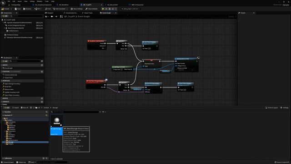Image resolution: width=291 pixels, height=164 pixels.
Task: Click Save All in Content Browser
Action: coord(25,108)
